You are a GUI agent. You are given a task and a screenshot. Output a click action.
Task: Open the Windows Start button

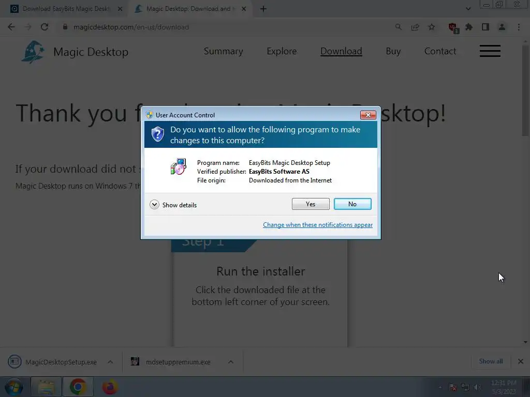(14, 387)
